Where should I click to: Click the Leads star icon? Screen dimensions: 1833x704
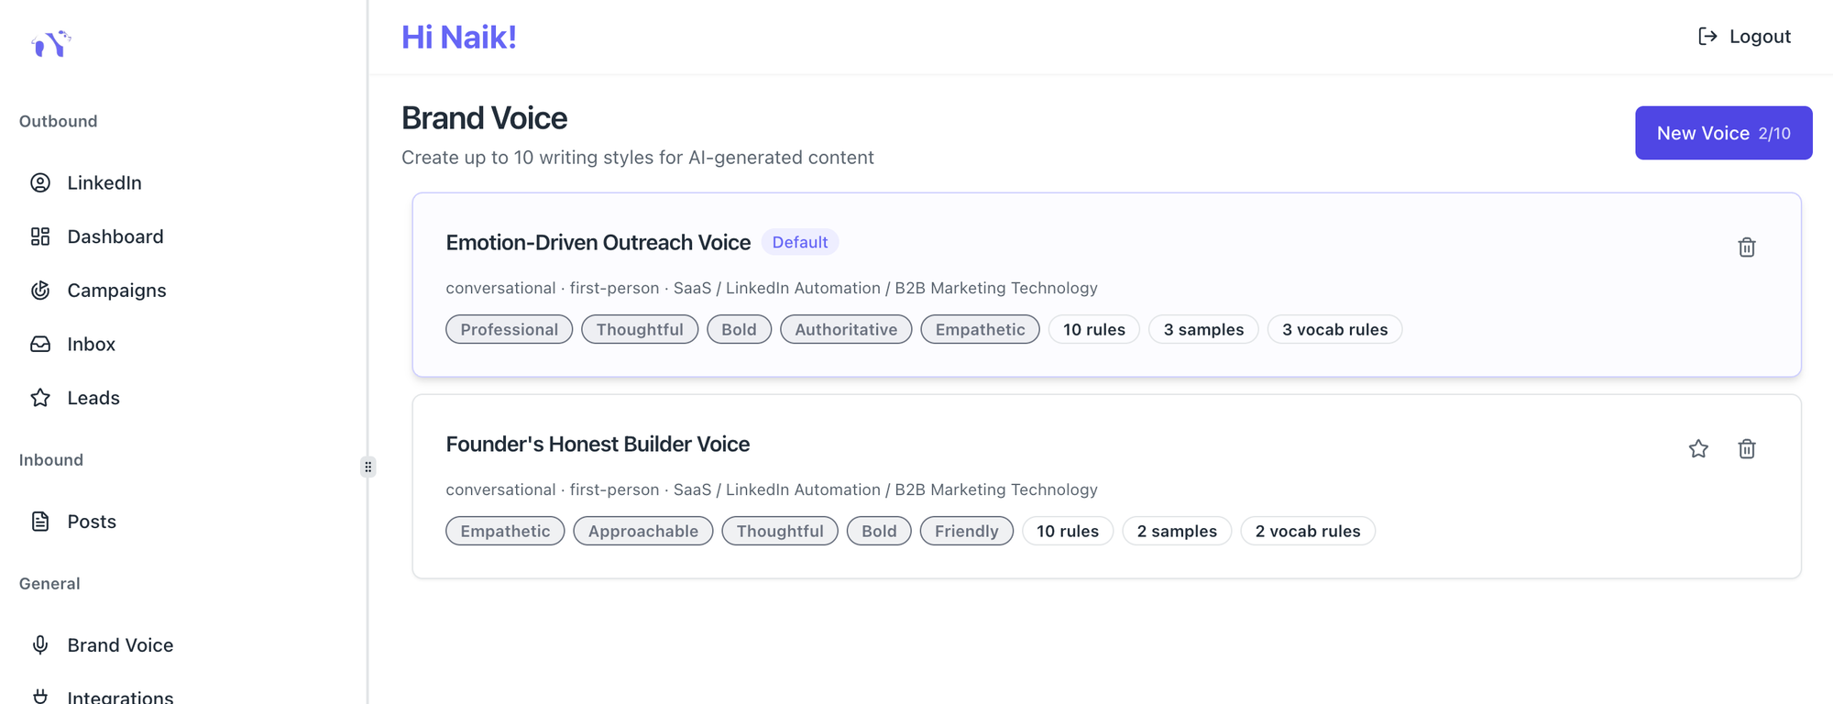click(x=40, y=398)
